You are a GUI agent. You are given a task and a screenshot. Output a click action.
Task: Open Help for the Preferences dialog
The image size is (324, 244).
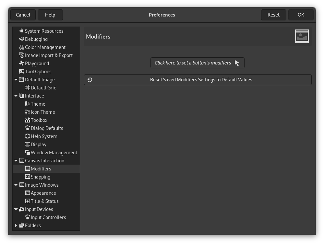pyautogui.click(x=50, y=15)
